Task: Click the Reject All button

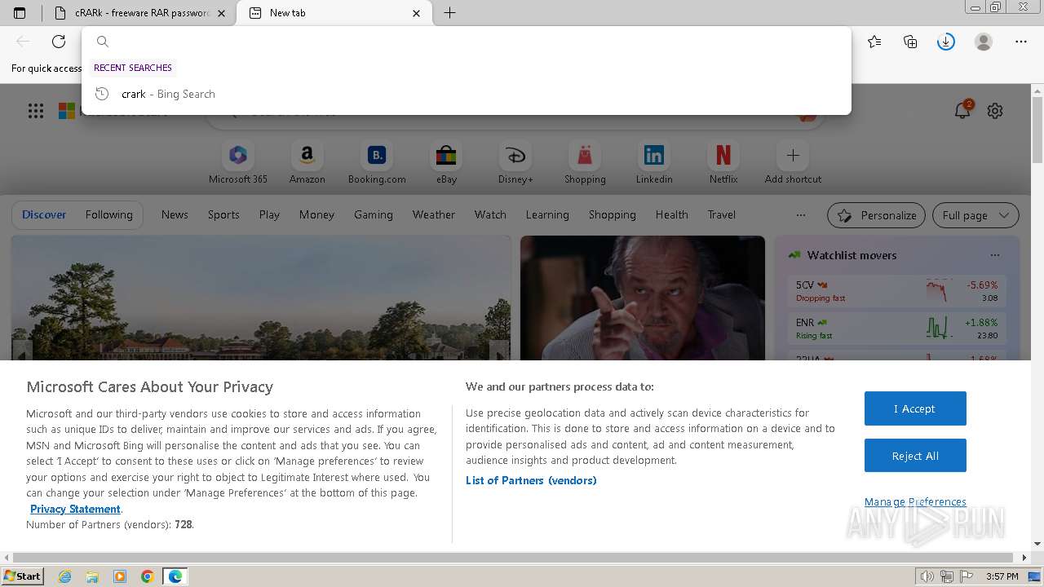Action: (915, 456)
